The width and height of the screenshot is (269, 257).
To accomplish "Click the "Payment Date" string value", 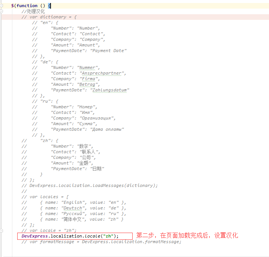I will click(108, 51).
